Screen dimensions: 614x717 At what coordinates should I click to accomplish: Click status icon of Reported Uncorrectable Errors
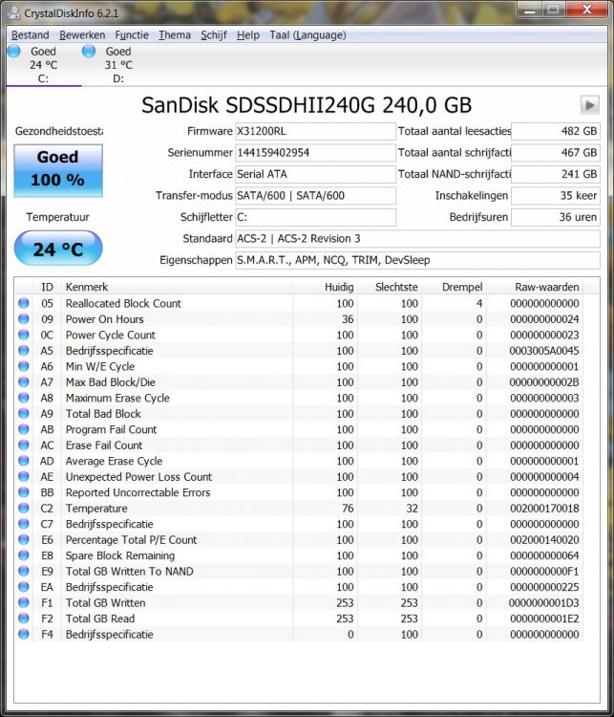coord(23,492)
